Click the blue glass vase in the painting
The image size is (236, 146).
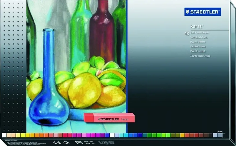tap(49, 78)
